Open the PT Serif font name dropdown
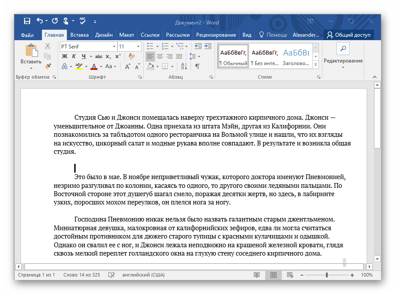 (x=114, y=47)
